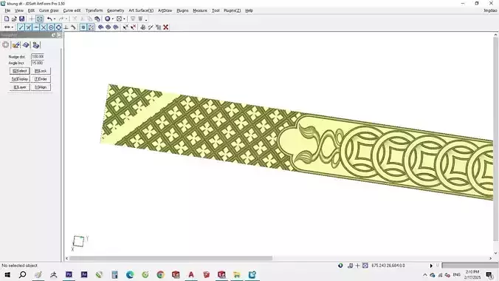This screenshot has height=281, width=499.
Task: Click the first node-edit red X icon
Action: (x=125, y=27)
